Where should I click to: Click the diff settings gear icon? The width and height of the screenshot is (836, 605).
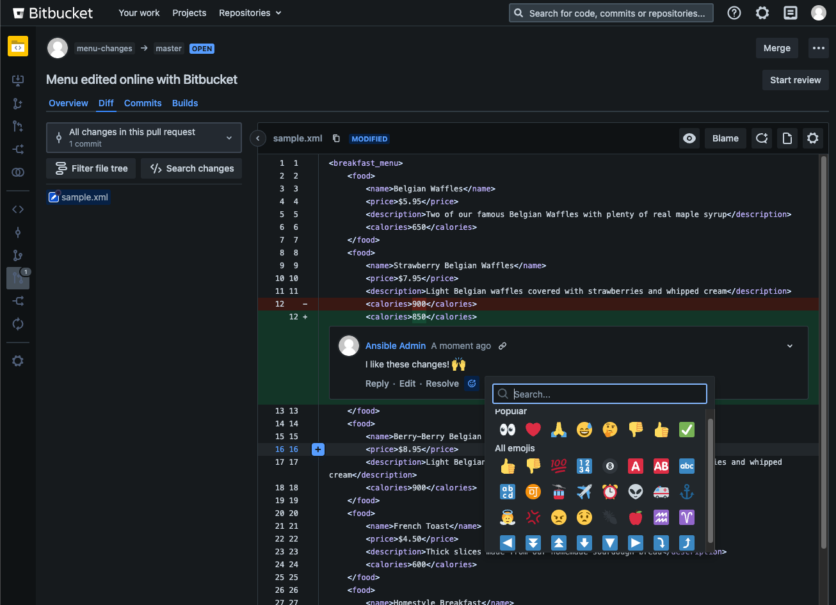point(813,138)
